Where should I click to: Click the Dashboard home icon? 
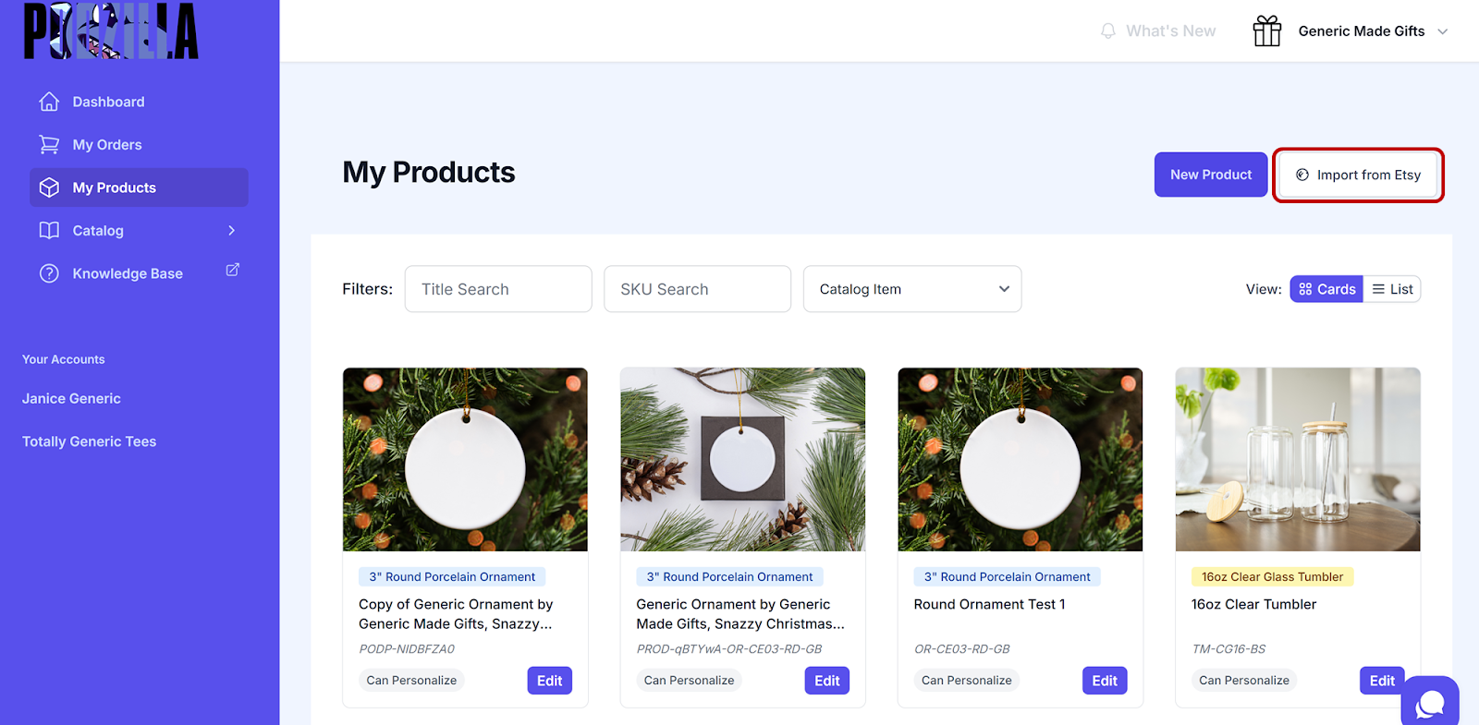coord(49,102)
